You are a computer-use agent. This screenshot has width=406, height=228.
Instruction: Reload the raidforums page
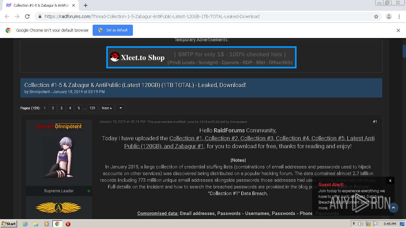coord(27,16)
